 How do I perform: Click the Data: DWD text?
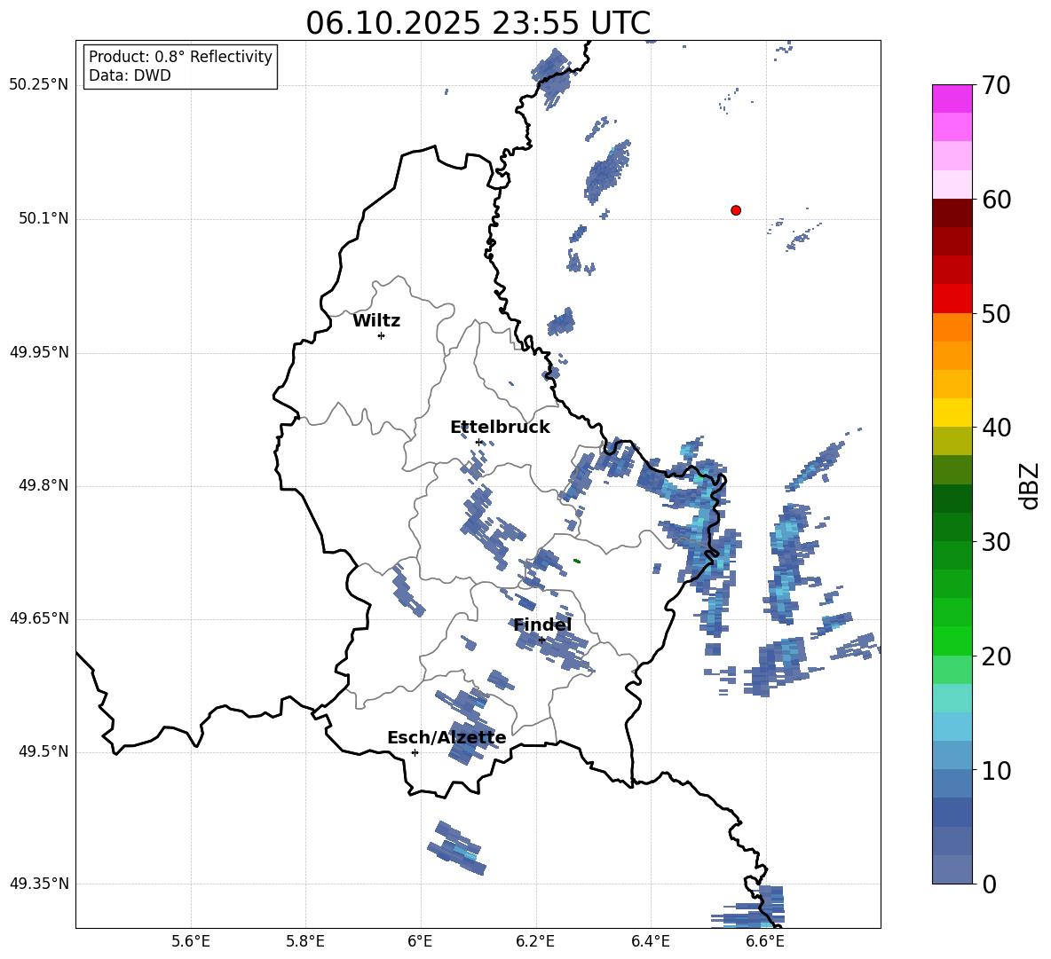tap(130, 75)
